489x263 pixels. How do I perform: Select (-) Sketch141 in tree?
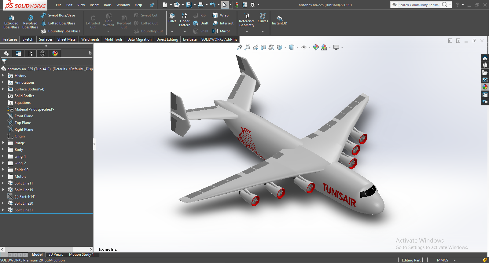[x=25, y=196]
